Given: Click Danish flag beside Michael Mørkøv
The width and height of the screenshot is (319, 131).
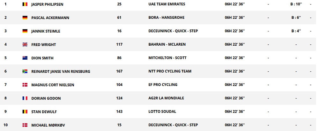Looking at the screenshot, I should coord(25,125).
